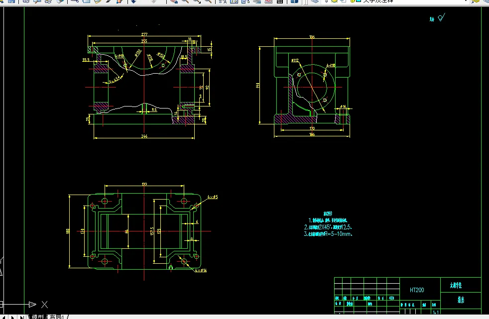Open the table icon in the top toolbar
The width and height of the screenshot is (489, 319).
[280, 1]
